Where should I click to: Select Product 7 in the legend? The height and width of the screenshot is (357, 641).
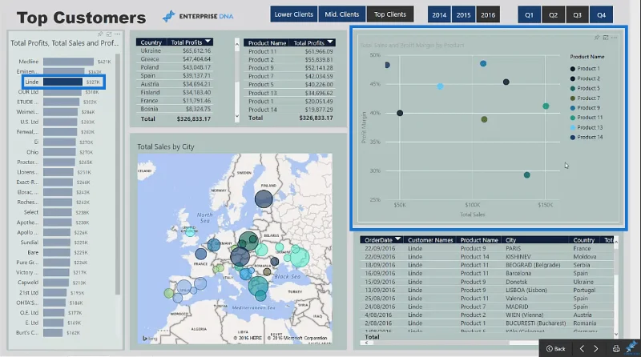point(585,98)
